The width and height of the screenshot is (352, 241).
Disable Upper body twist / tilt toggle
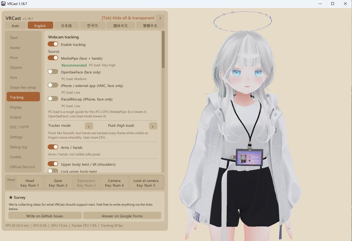pos(53,164)
